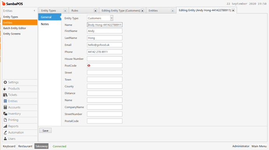Focus the Phone field

104,52
